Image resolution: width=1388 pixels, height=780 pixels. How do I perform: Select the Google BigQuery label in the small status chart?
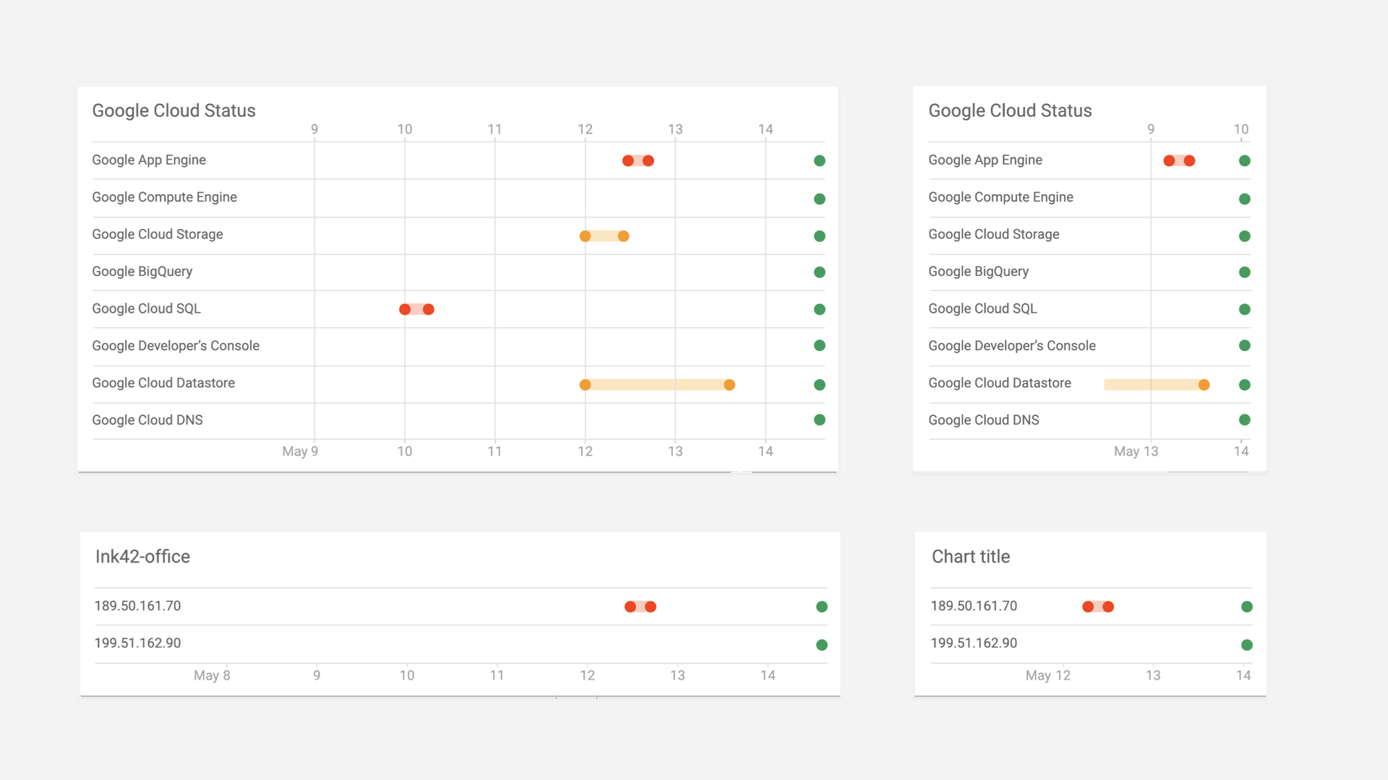(978, 272)
